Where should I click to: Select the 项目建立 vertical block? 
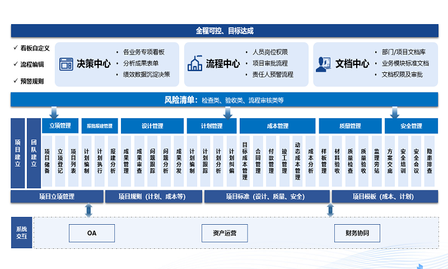click(17, 153)
